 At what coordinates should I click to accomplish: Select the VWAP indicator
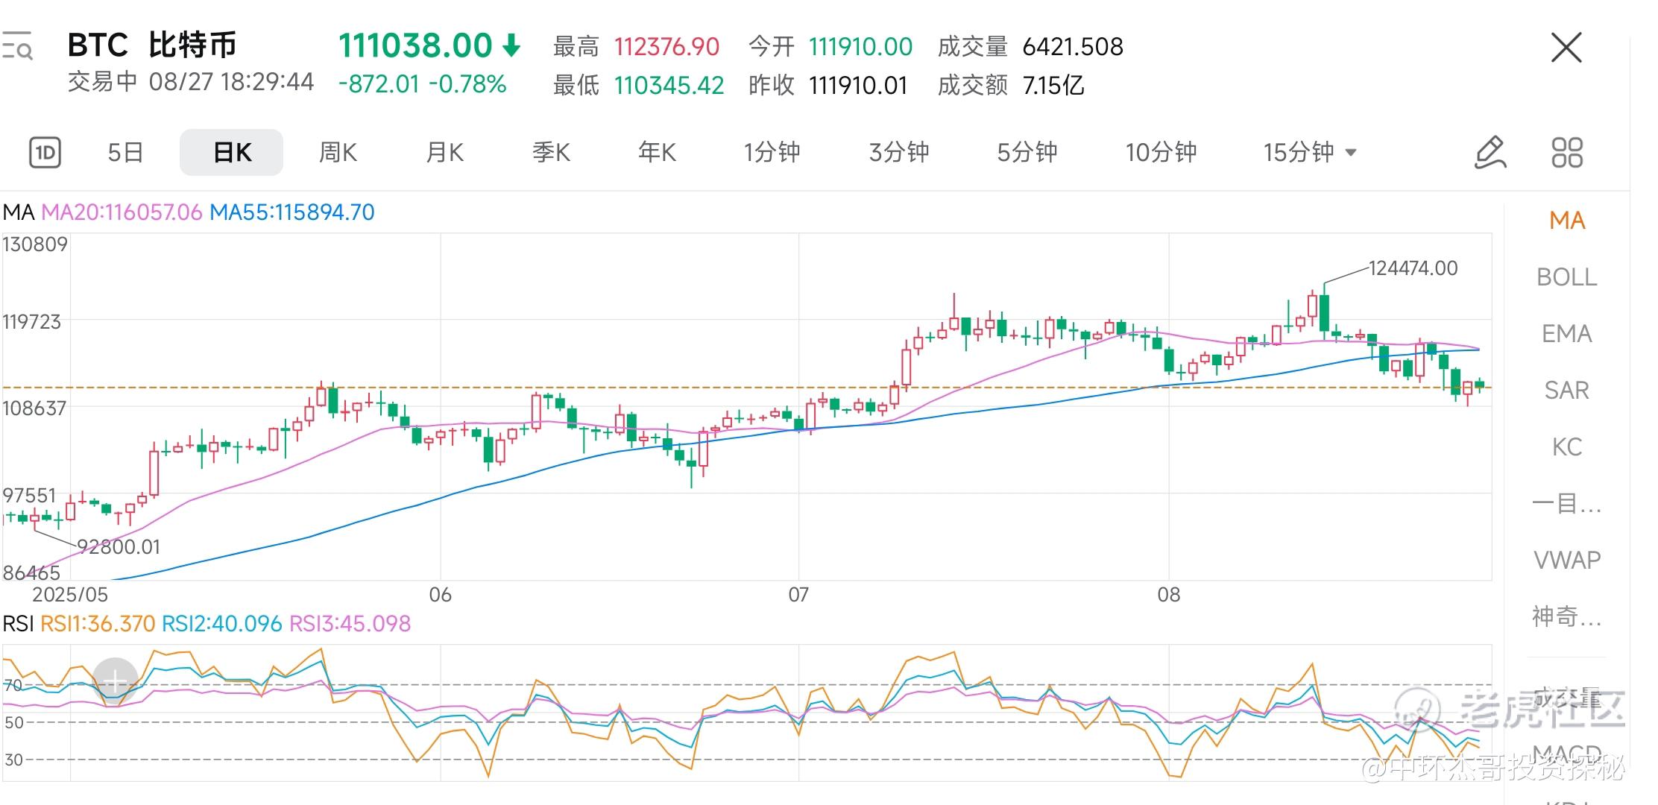point(1567,560)
